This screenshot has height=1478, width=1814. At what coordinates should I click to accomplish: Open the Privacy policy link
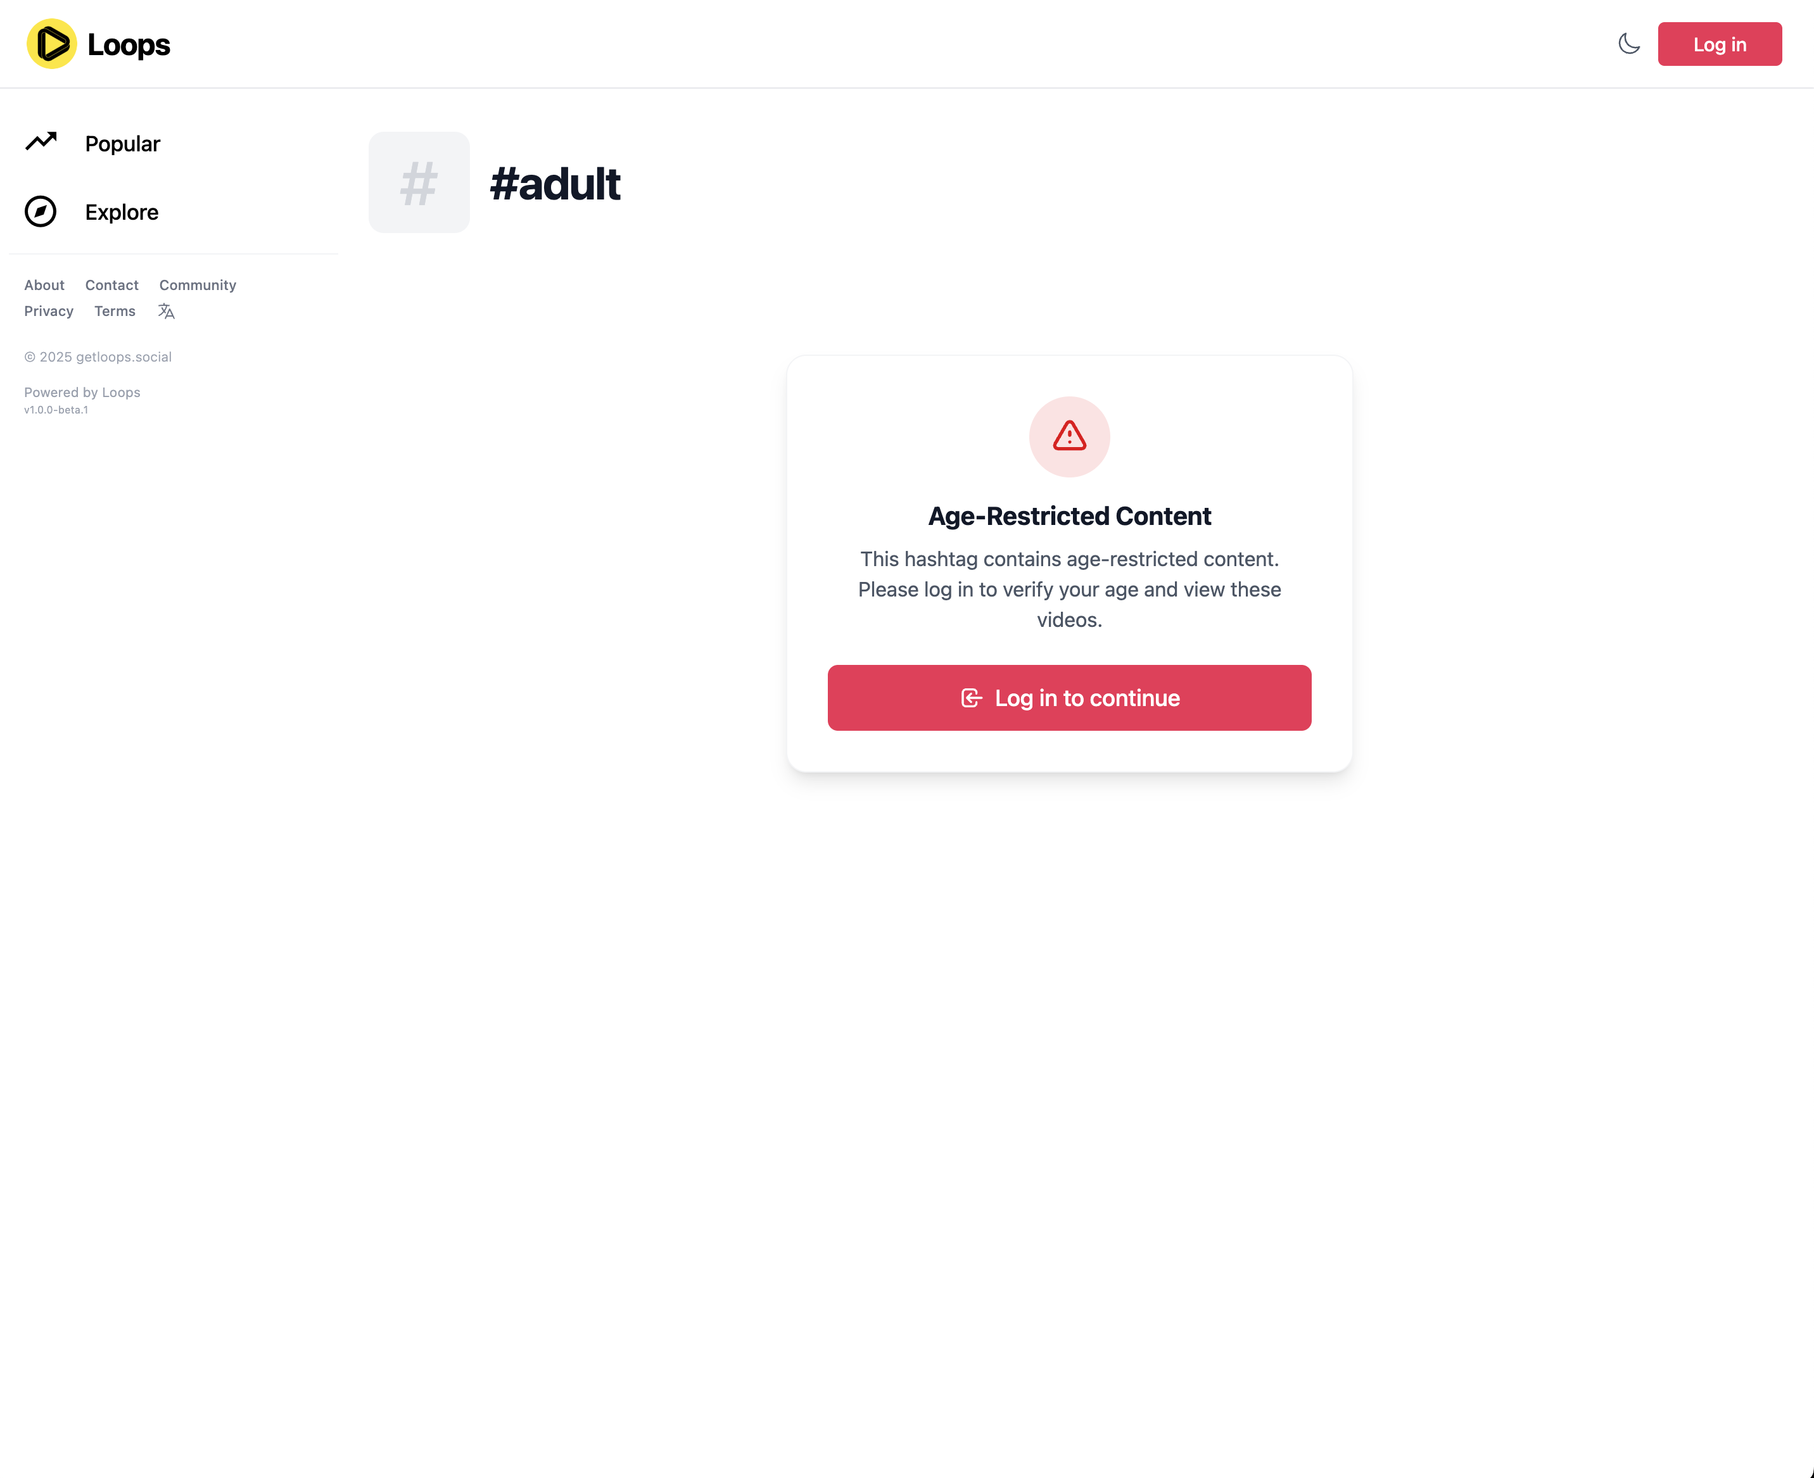click(x=49, y=312)
